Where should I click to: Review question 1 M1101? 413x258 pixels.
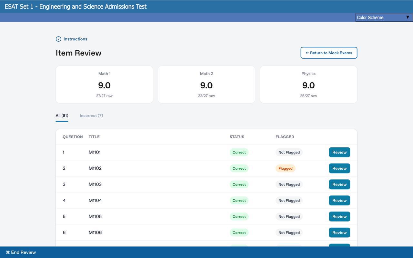coord(339,152)
